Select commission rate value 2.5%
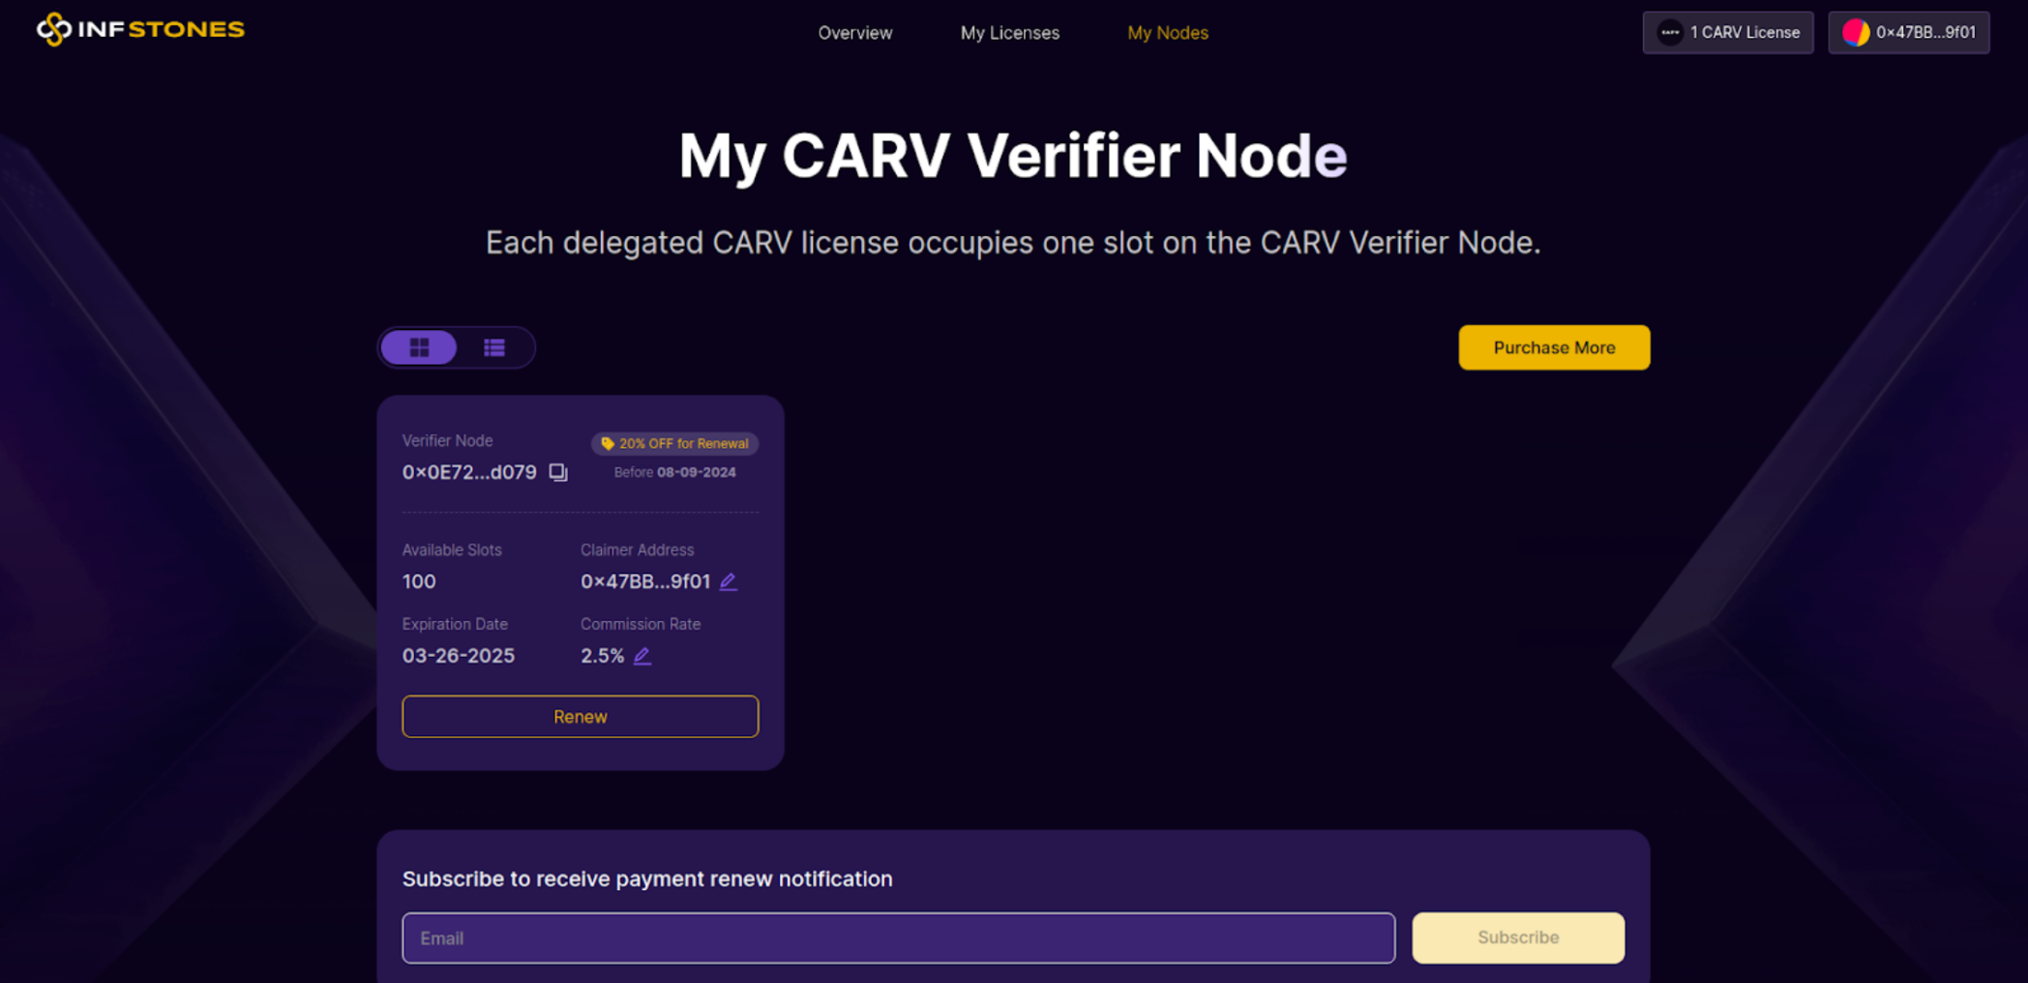The width and height of the screenshot is (2028, 983). point(603,656)
